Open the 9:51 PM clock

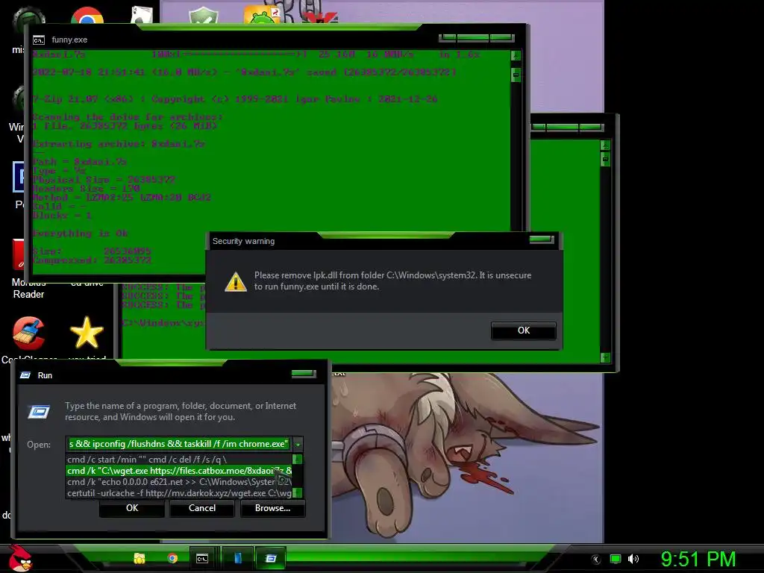[698, 560]
